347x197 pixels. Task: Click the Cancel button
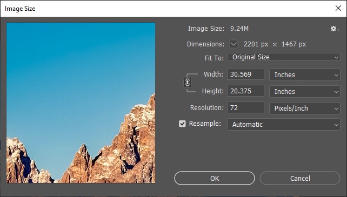click(x=300, y=178)
